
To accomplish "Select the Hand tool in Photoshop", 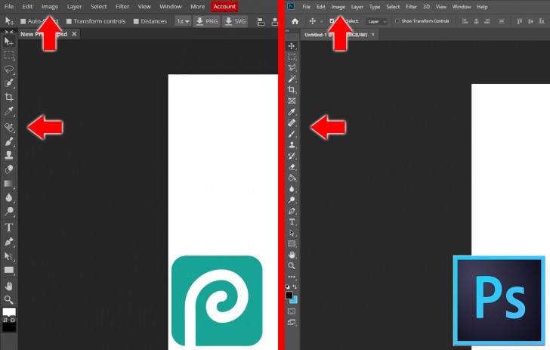I will coord(292,255).
